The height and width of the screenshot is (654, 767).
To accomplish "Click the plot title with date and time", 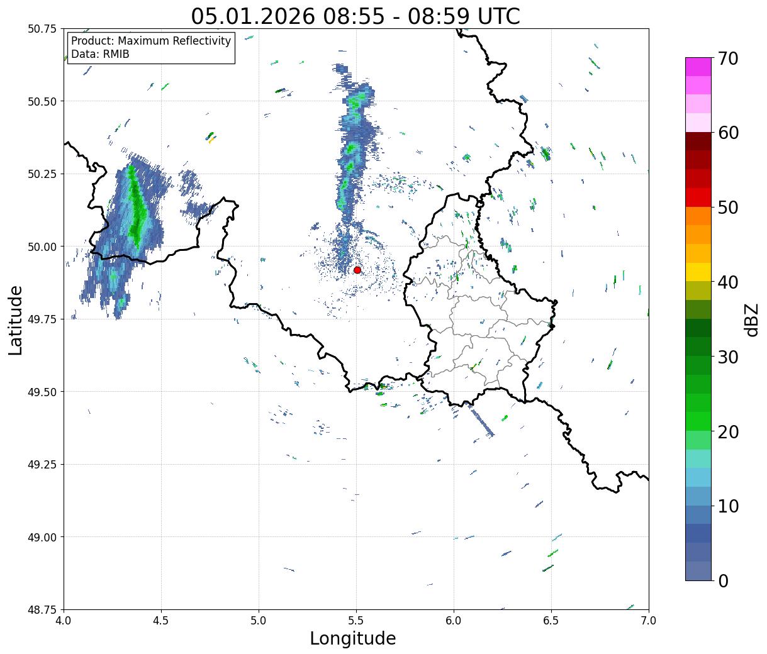I will click(x=356, y=16).
